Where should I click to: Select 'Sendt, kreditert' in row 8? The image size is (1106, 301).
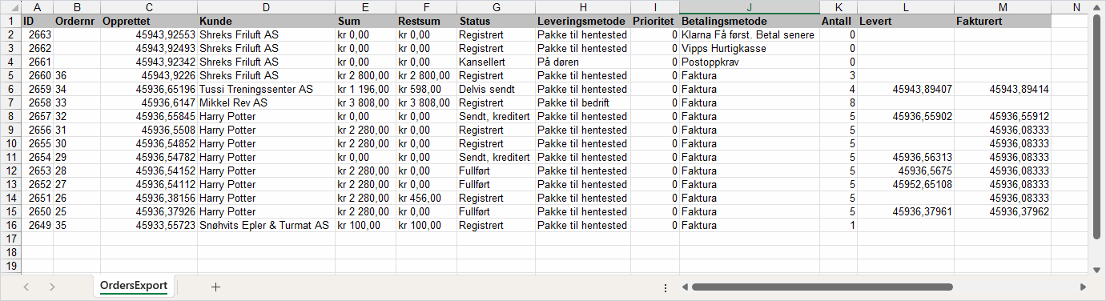tap(496, 116)
